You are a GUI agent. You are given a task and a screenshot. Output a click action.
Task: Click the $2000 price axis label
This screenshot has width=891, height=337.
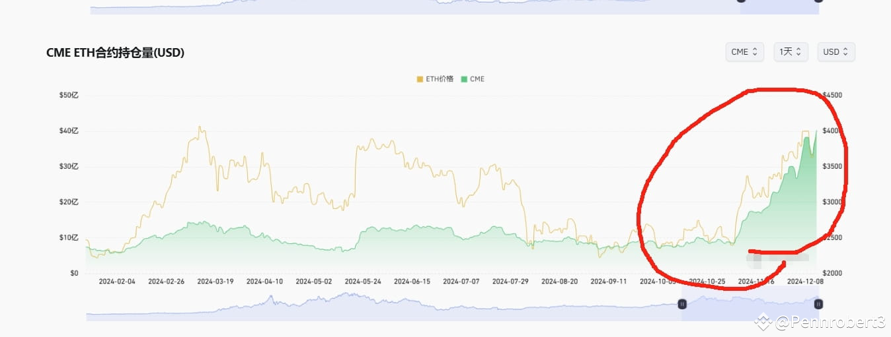click(832, 273)
